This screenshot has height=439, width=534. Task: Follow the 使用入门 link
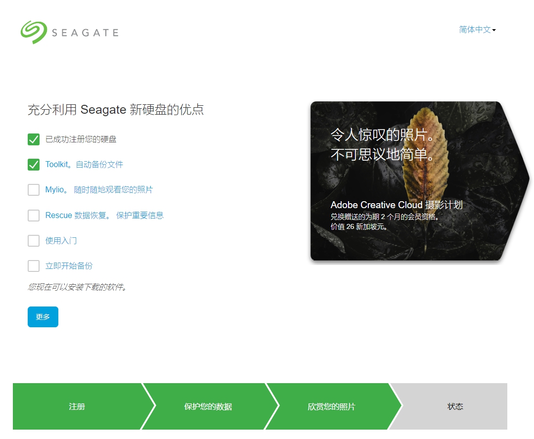click(x=61, y=240)
